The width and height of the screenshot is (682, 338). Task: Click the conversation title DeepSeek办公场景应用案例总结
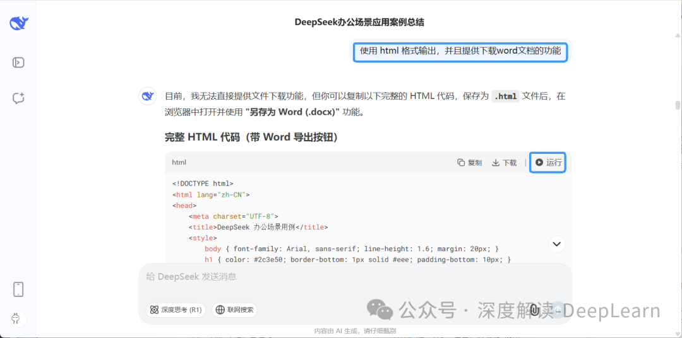(359, 22)
